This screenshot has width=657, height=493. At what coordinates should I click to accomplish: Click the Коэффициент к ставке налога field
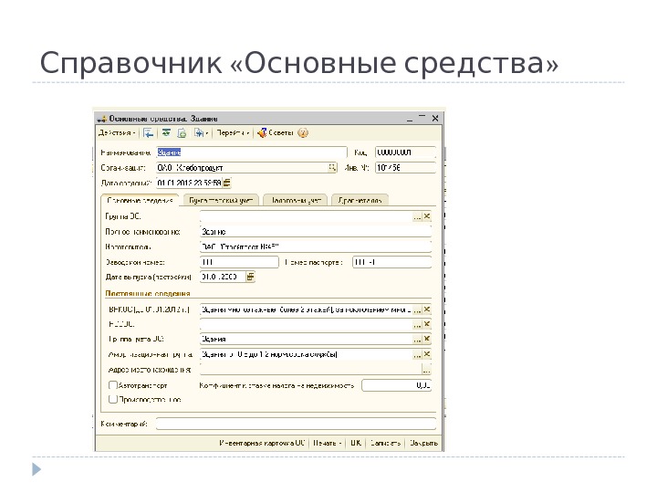coord(396,385)
